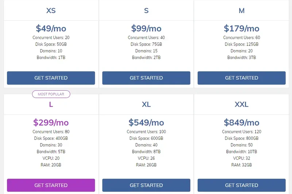Image resolution: width=292 pixels, height=194 pixels.
Task: Click Get Started for the S plan
Action: (x=146, y=78)
